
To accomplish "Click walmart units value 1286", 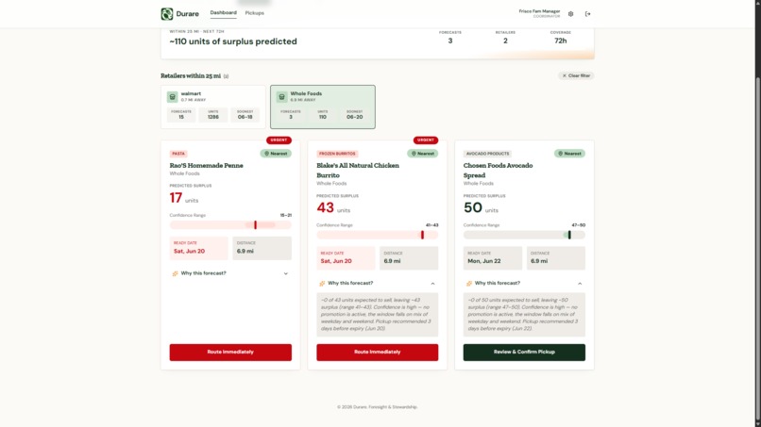I will click(213, 117).
